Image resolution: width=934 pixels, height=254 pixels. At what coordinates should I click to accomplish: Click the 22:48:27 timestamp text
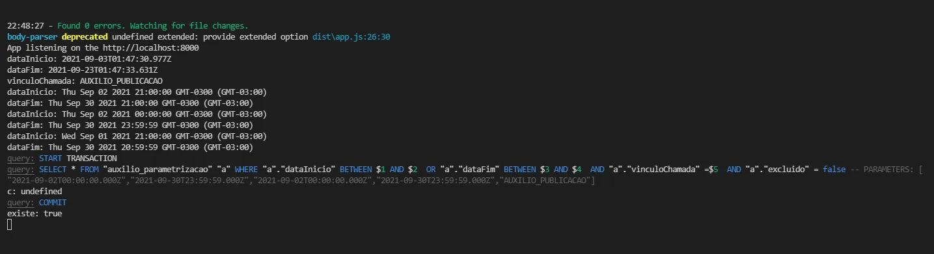pyautogui.click(x=25, y=26)
